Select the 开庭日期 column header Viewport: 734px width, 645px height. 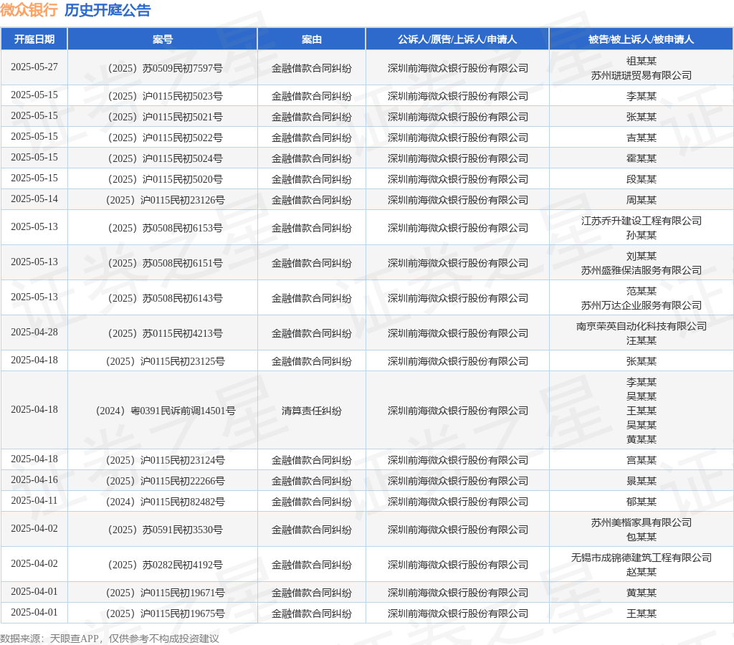pos(34,39)
